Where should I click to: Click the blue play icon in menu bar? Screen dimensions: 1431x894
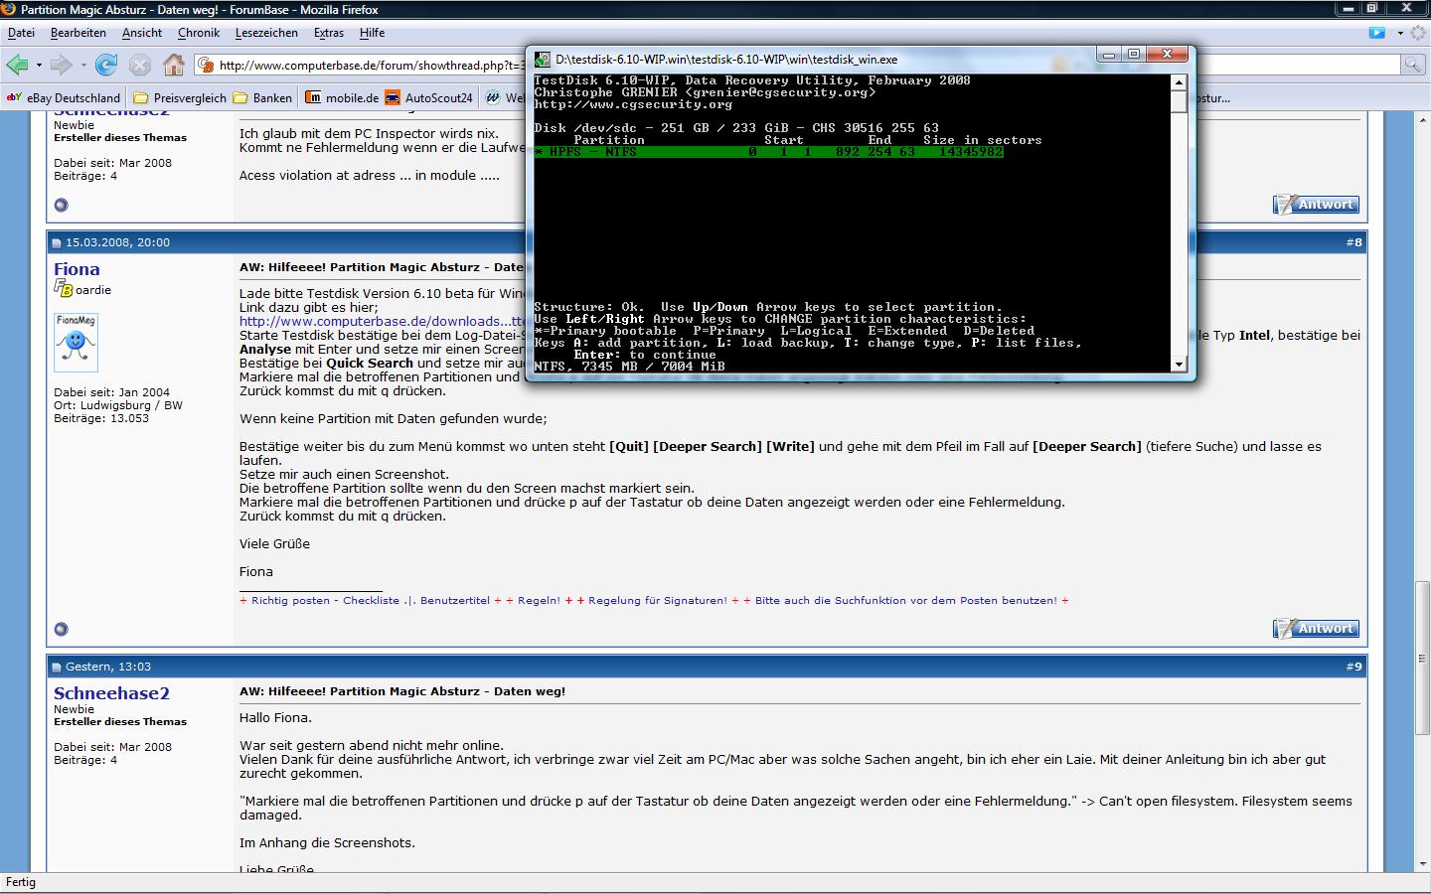coord(1376,33)
